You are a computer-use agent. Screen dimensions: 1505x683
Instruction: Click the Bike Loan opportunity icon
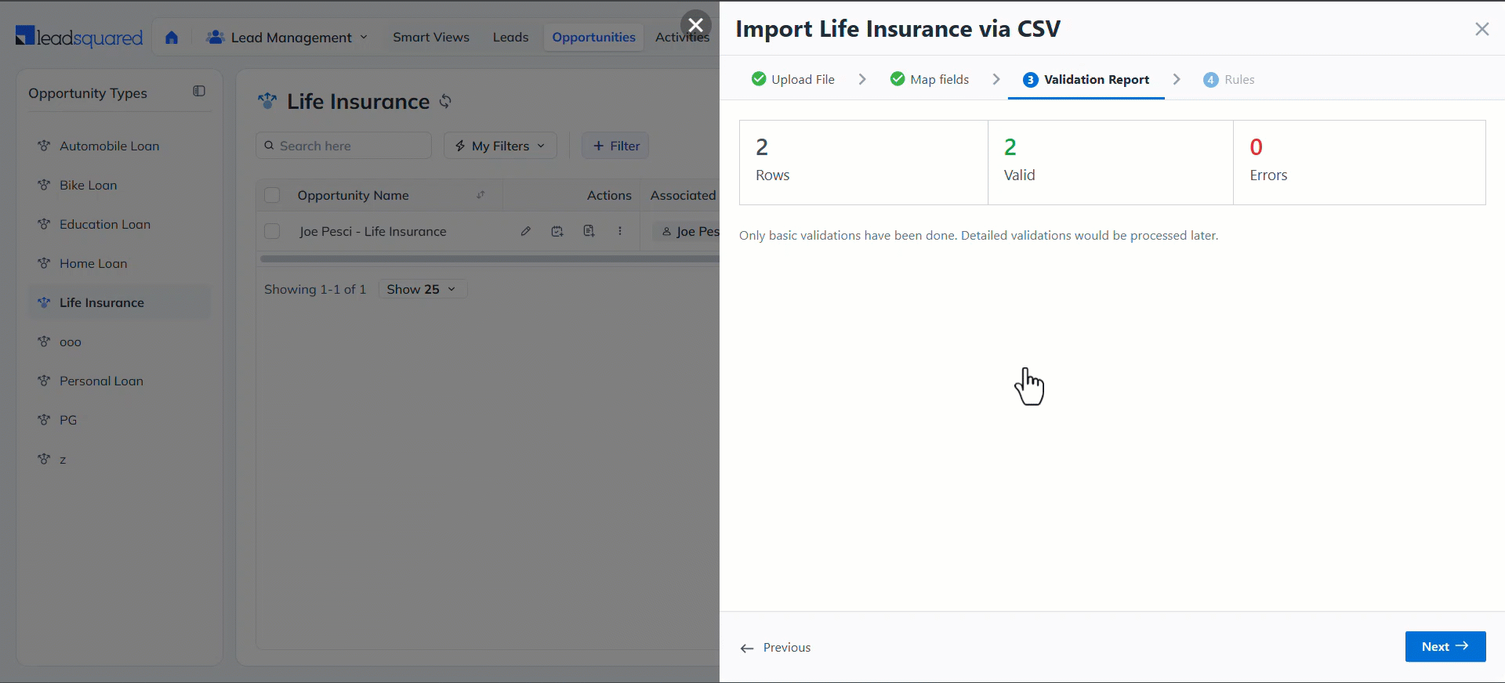pyautogui.click(x=44, y=185)
